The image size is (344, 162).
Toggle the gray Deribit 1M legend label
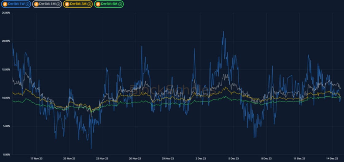pyautogui.click(x=48, y=4)
